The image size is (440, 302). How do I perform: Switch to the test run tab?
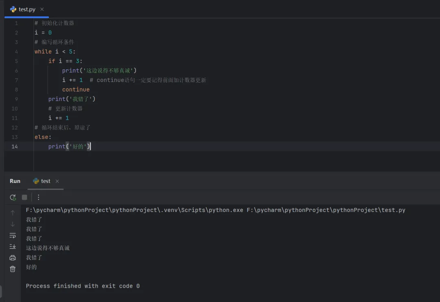pyautogui.click(x=46, y=181)
